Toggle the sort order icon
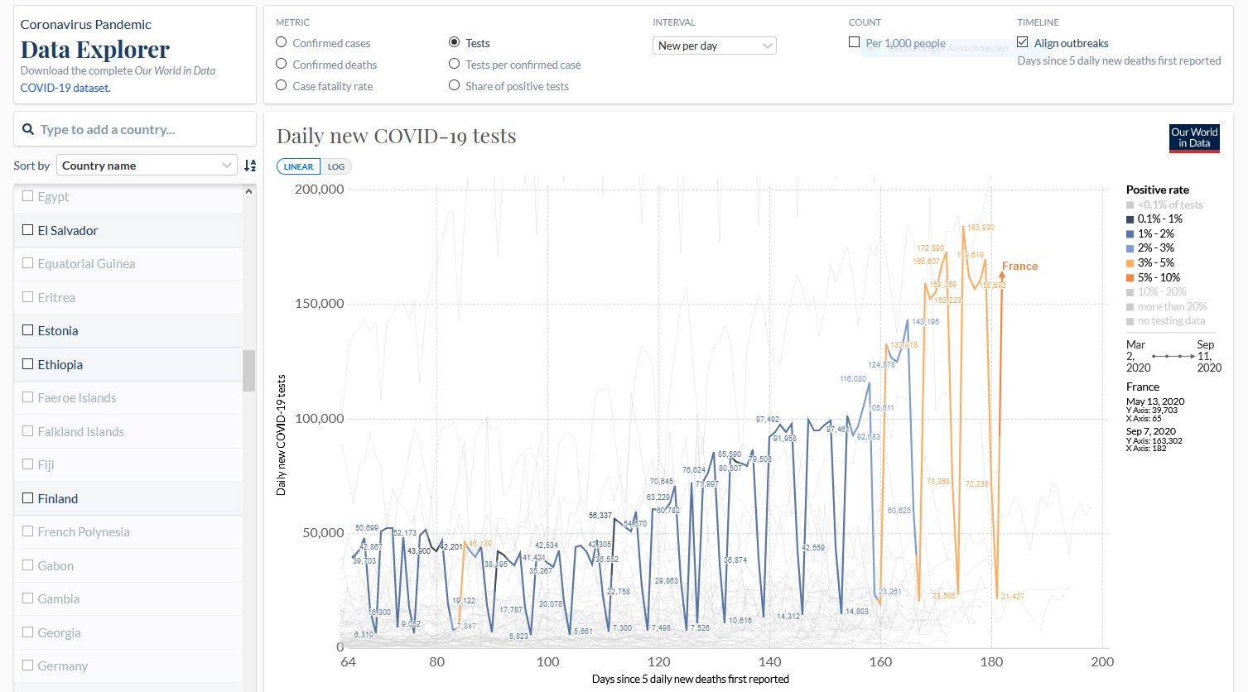Viewport: 1248px width, 692px height. (x=250, y=166)
